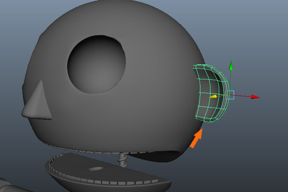Select the spiral neck spring
The width and height of the screenshot is (288, 192).
pos(122,160)
